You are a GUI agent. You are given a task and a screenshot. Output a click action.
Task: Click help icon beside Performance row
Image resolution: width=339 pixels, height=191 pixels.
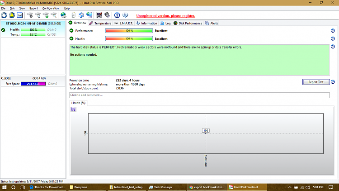tap(333, 31)
